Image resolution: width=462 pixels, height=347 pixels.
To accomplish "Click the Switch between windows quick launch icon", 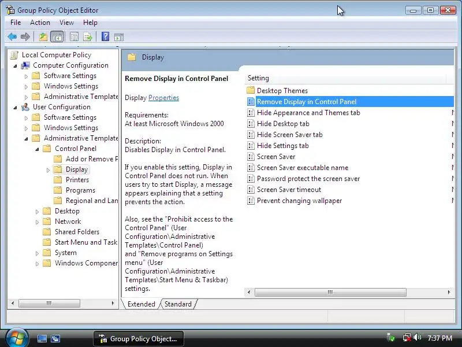I will pos(55,338).
